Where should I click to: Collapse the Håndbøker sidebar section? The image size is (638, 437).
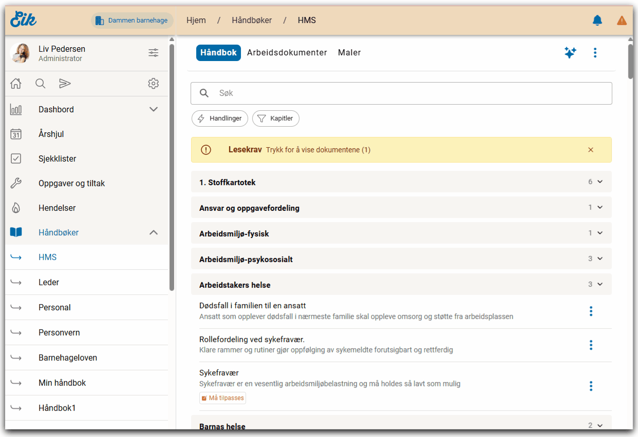coord(153,232)
